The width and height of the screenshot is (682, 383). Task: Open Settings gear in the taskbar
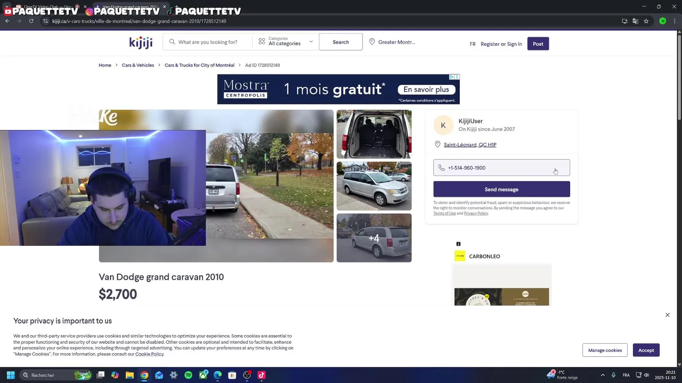click(x=173, y=375)
